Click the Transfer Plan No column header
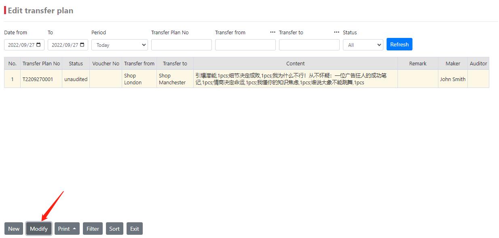The image size is (499, 238). pyautogui.click(x=41, y=63)
